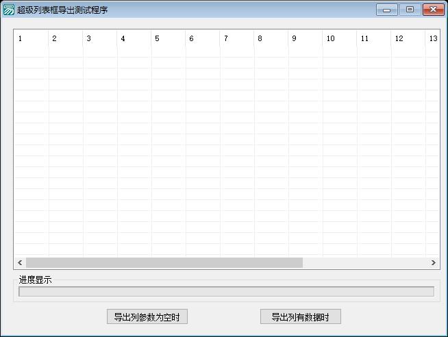Viewport: 448px width, 337px height.
Task: Click the 进度显示 progress bar
Action: pos(226,291)
